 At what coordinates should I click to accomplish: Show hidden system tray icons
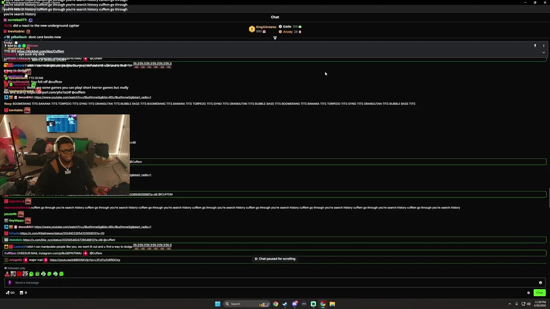coord(510,304)
